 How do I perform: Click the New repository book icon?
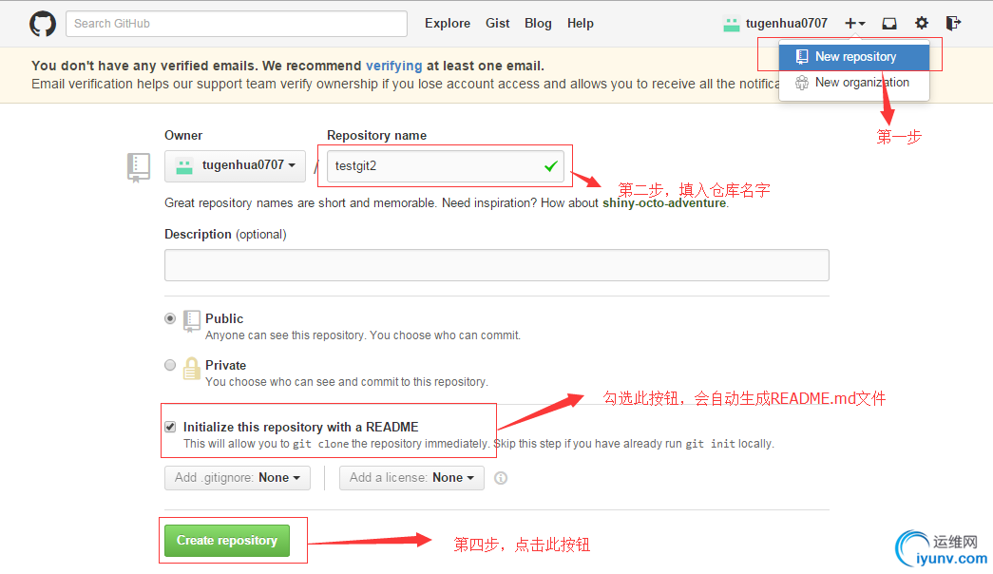click(802, 56)
